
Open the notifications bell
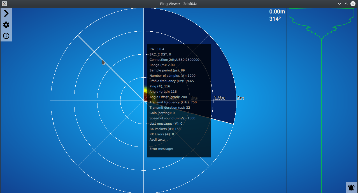pos(351,187)
